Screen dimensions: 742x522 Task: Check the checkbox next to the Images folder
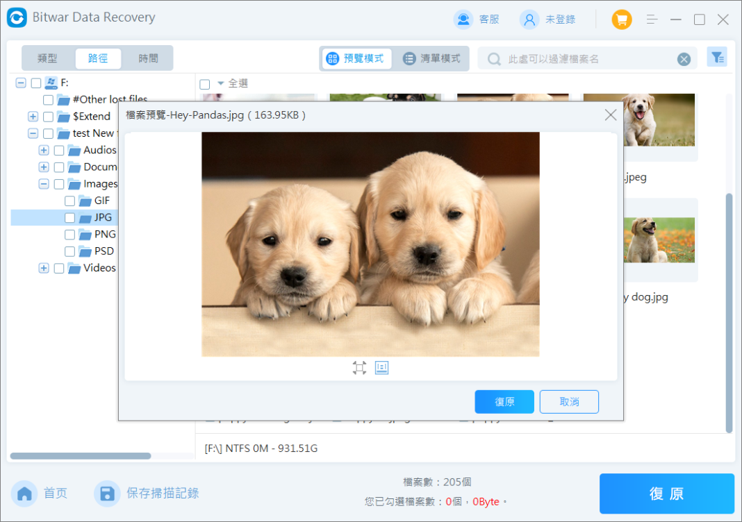pos(59,183)
